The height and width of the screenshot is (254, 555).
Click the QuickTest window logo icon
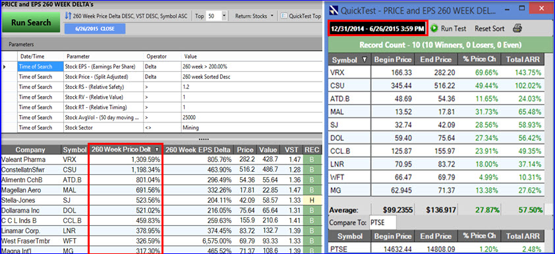pos(334,10)
